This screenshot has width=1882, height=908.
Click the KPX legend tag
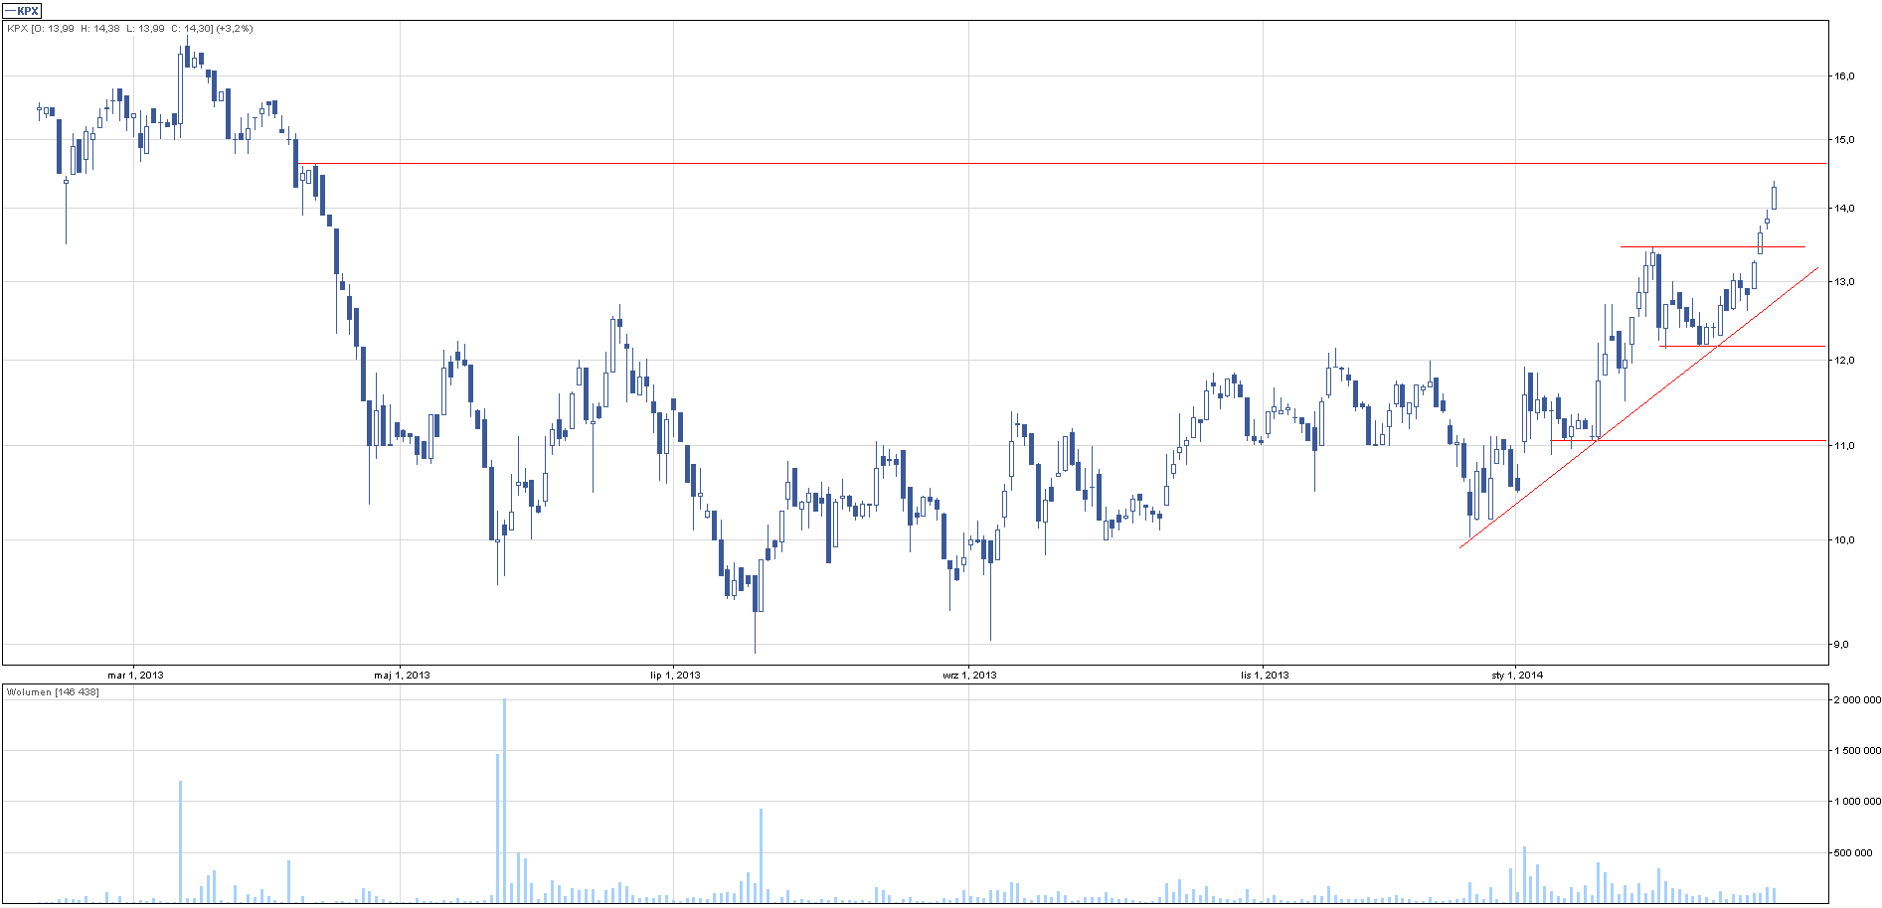[x=21, y=11]
